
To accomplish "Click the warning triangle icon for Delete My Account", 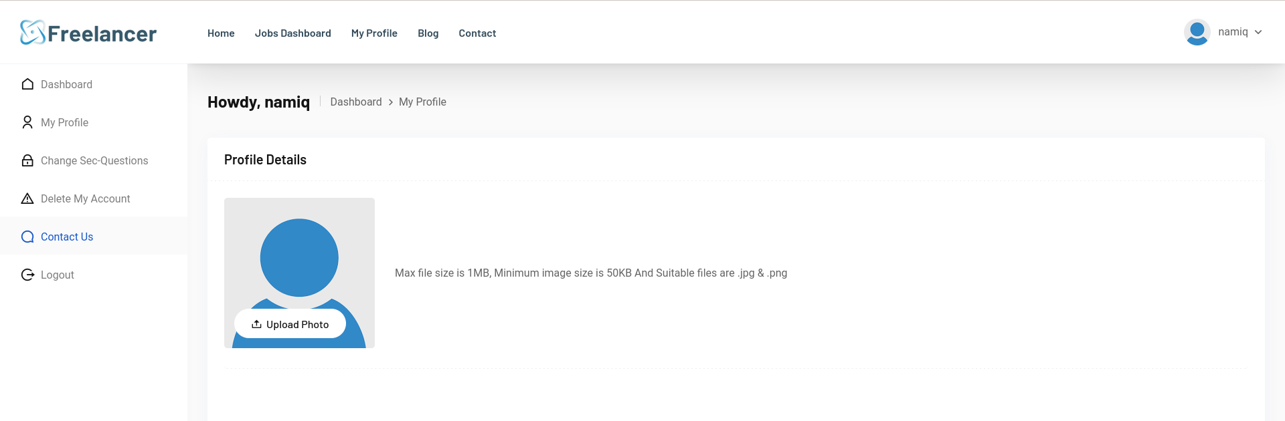I will click(x=27, y=198).
